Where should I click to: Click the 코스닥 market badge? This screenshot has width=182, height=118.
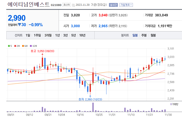66,5
